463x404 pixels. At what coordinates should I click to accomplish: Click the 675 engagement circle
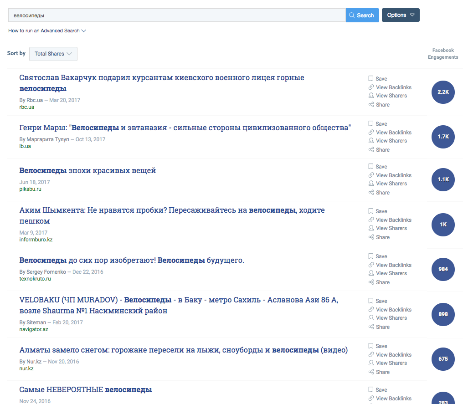(443, 359)
